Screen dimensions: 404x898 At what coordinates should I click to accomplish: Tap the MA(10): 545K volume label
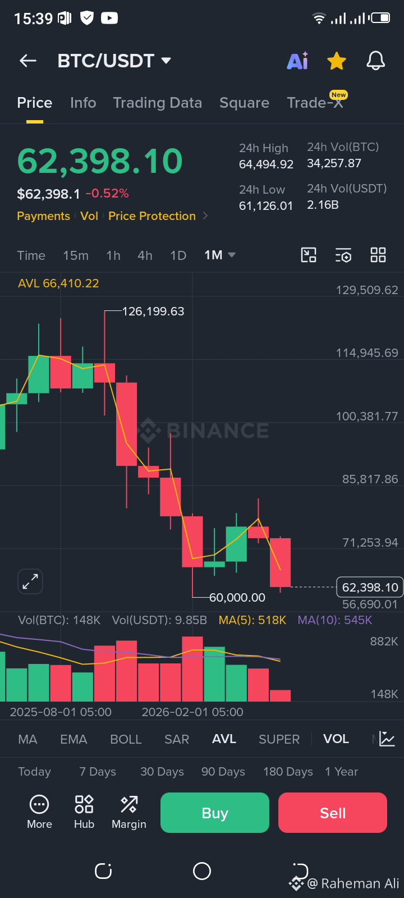pyautogui.click(x=335, y=620)
